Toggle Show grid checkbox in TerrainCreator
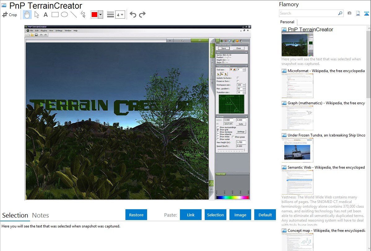The height and width of the screenshot is (251, 371). 218,130
